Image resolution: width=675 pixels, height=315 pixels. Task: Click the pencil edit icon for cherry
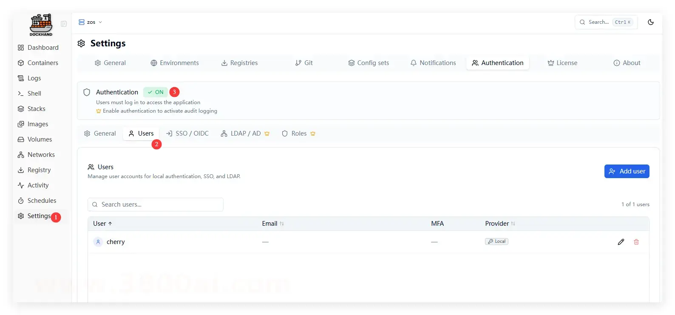[621, 242]
